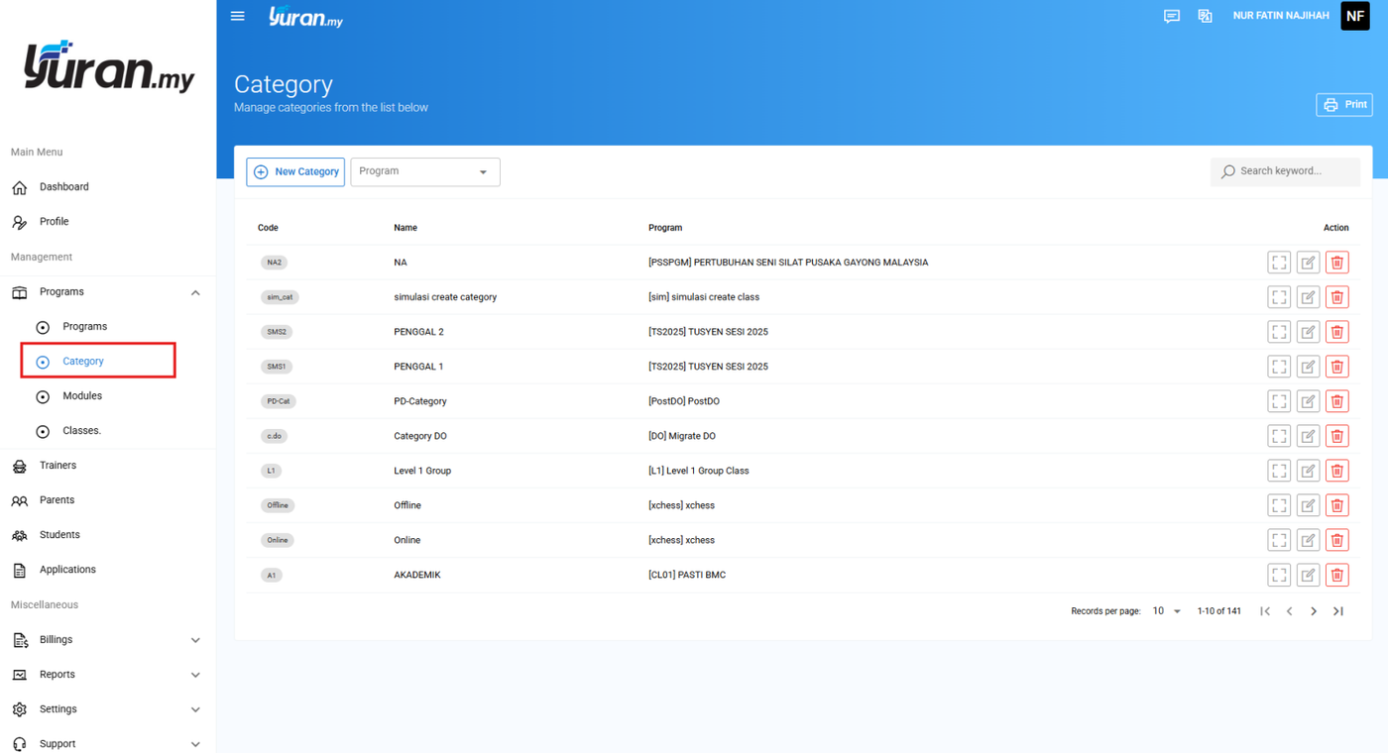Click the Program column header

[x=665, y=228]
